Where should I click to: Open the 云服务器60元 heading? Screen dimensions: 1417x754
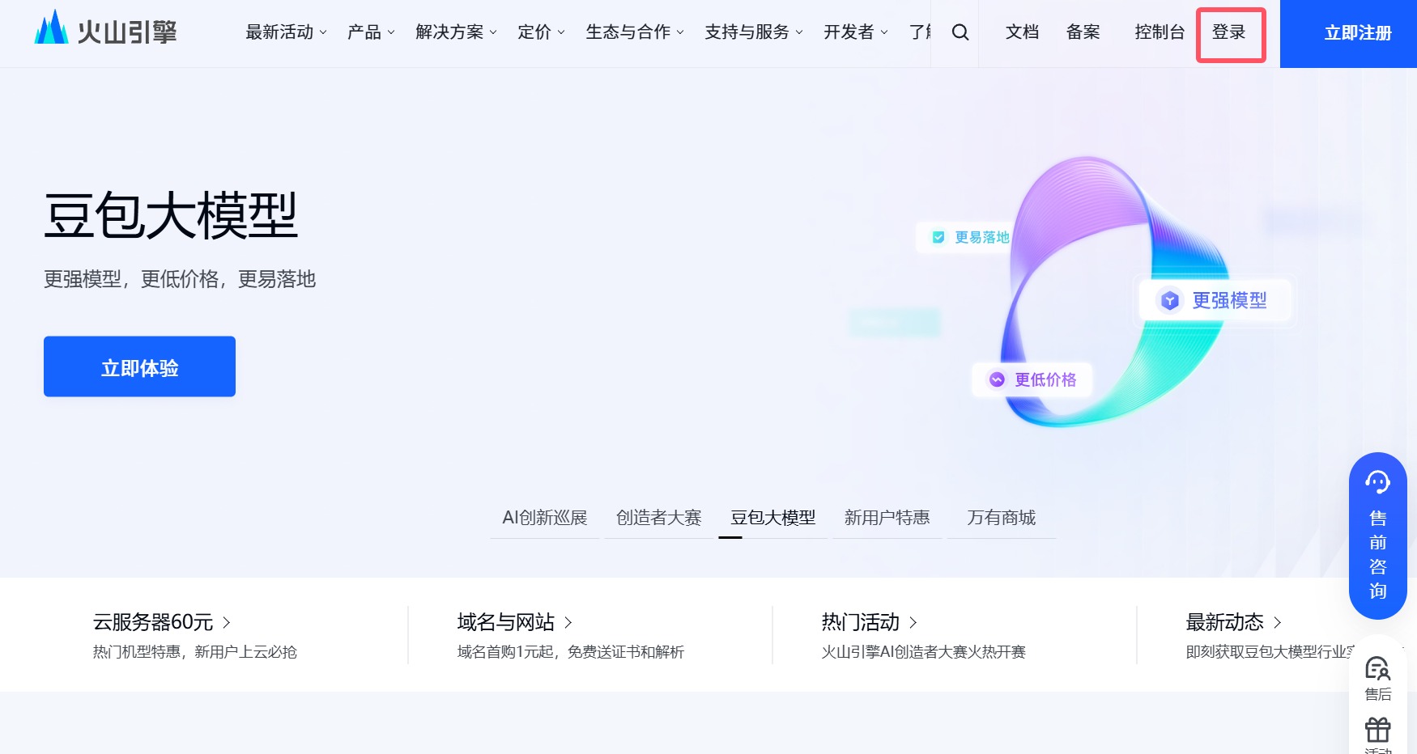[153, 622]
